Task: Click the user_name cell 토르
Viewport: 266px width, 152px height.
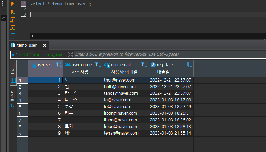Action: point(83,80)
